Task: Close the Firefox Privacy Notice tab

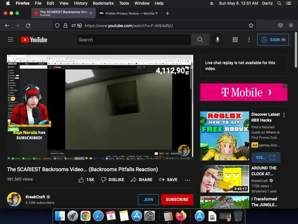Action: click(x=156, y=13)
